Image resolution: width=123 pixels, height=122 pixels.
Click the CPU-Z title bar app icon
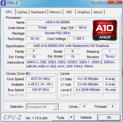pyautogui.click(x=3, y=3)
